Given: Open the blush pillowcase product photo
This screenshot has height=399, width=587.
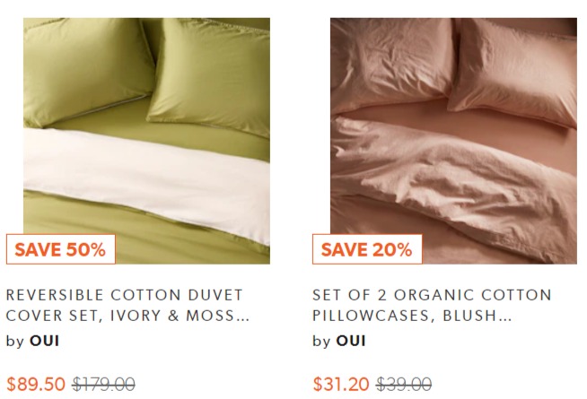Looking at the screenshot, I should [453, 141].
